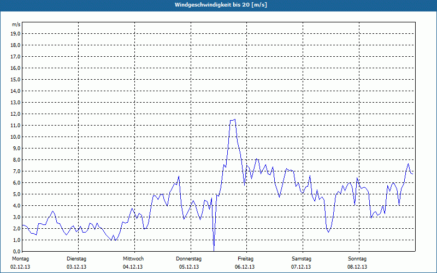This screenshot has height=273, width=437.
Task: Click the '11,0' axis value
Action: click(16, 126)
